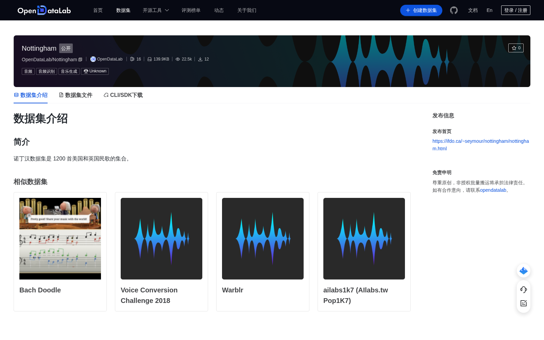This screenshot has width=544, height=340.
Task: Click the 登录 / 注册 button
Action: [x=516, y=11]
